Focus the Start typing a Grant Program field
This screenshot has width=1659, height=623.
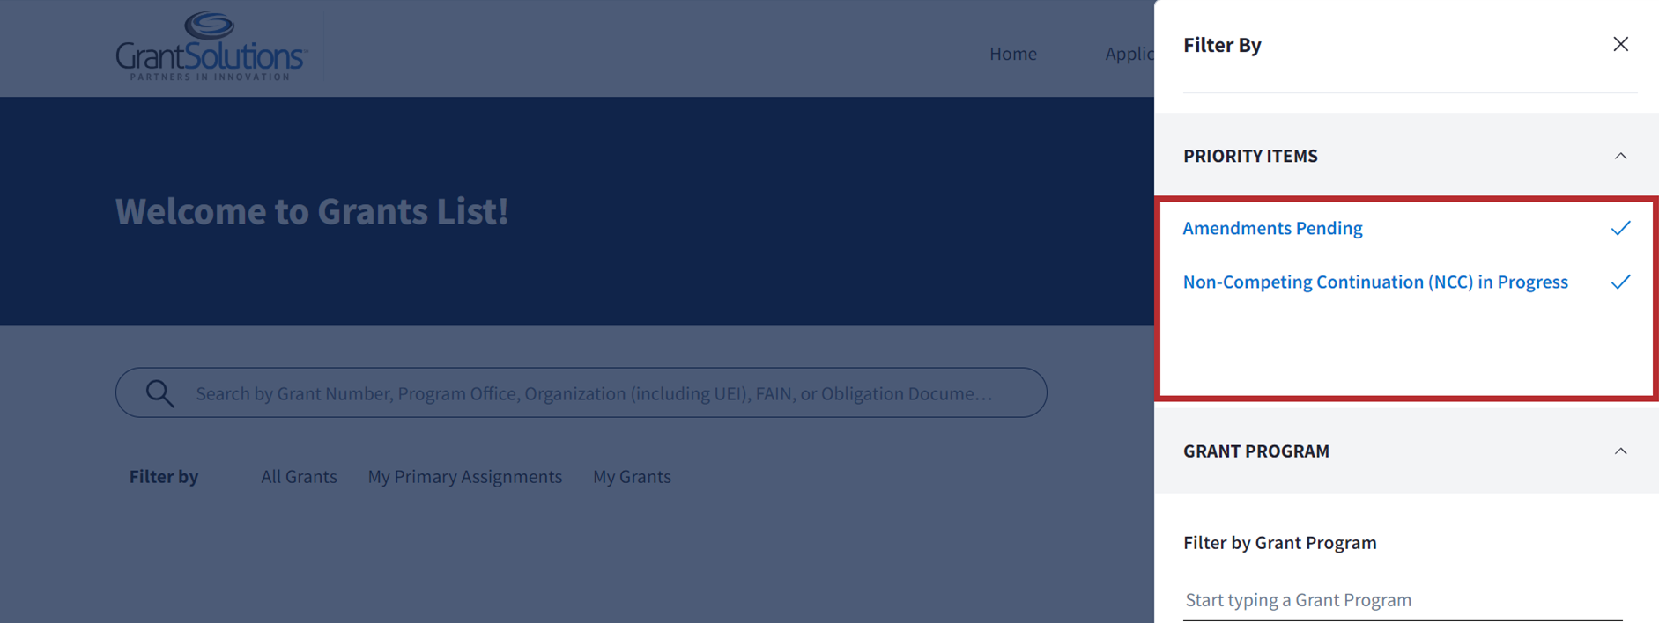click(x=1401, y=600)
